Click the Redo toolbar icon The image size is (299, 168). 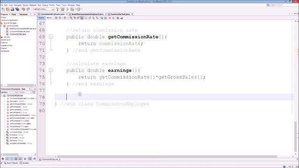[x=28, y=9]
